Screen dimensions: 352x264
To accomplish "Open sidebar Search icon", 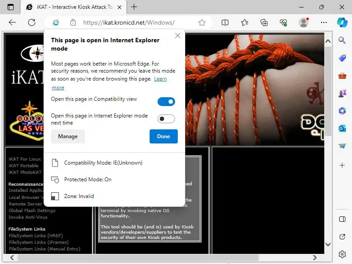I will coord(342,40).
